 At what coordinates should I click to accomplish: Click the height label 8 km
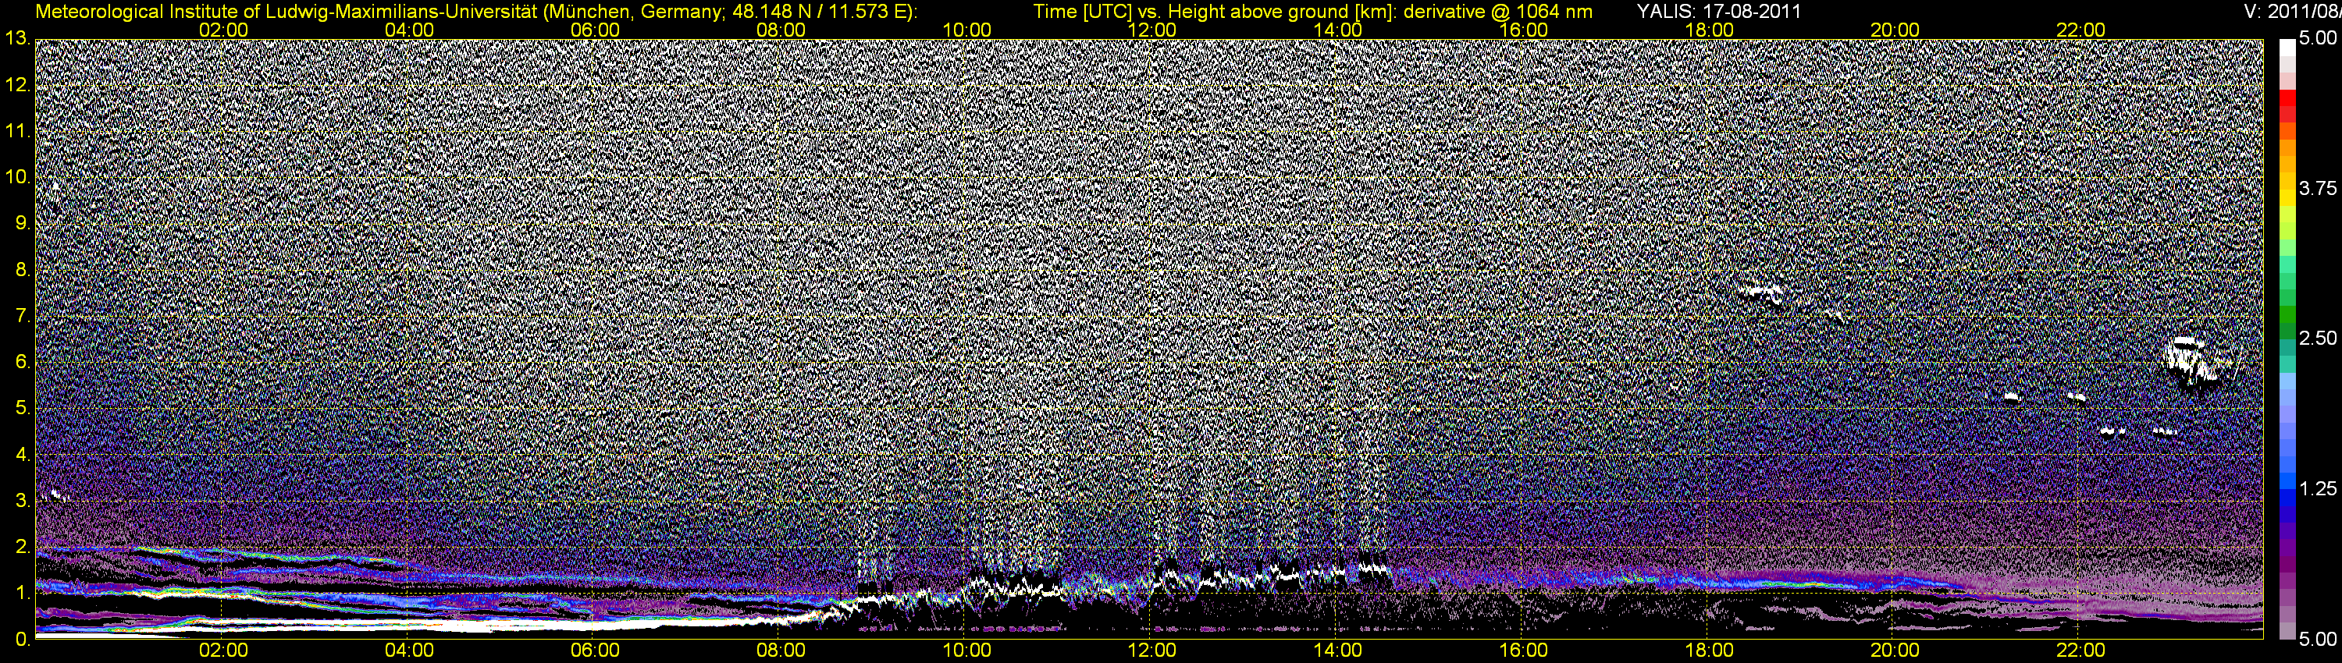pyautogui.click(x=22, y=269)
